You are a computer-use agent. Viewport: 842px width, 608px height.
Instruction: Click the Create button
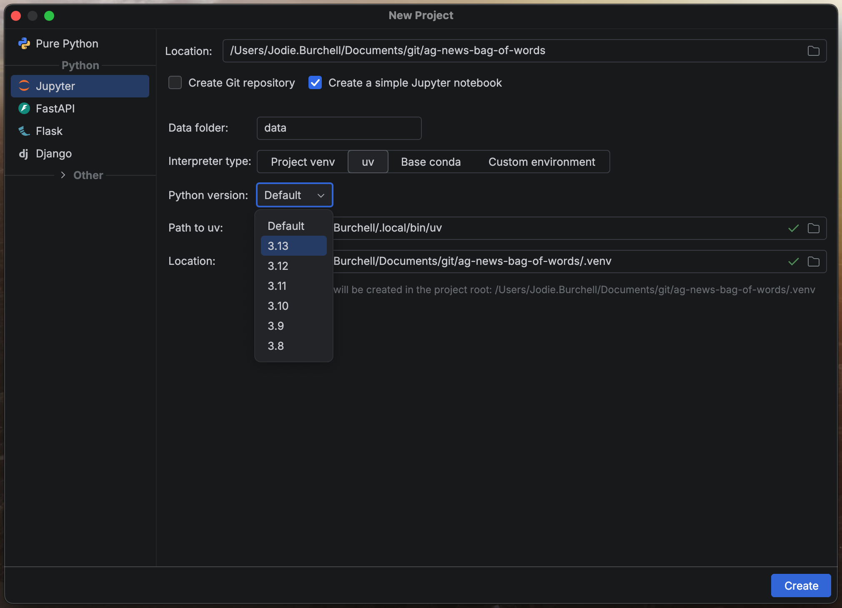[x=801, y=586]
